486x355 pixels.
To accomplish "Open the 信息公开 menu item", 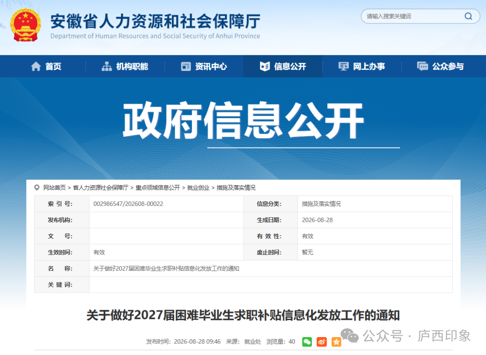I will (283, 66).
